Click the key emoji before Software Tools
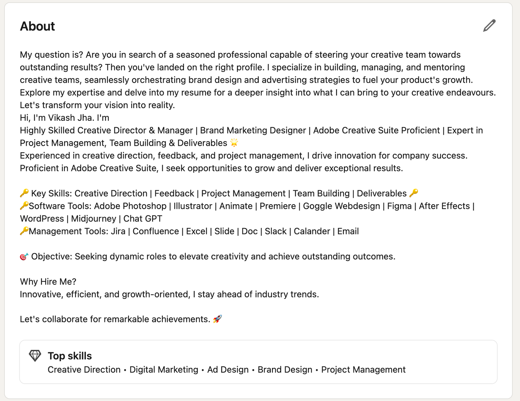Viewport: 520px width, 401px height. pos(24,206)
